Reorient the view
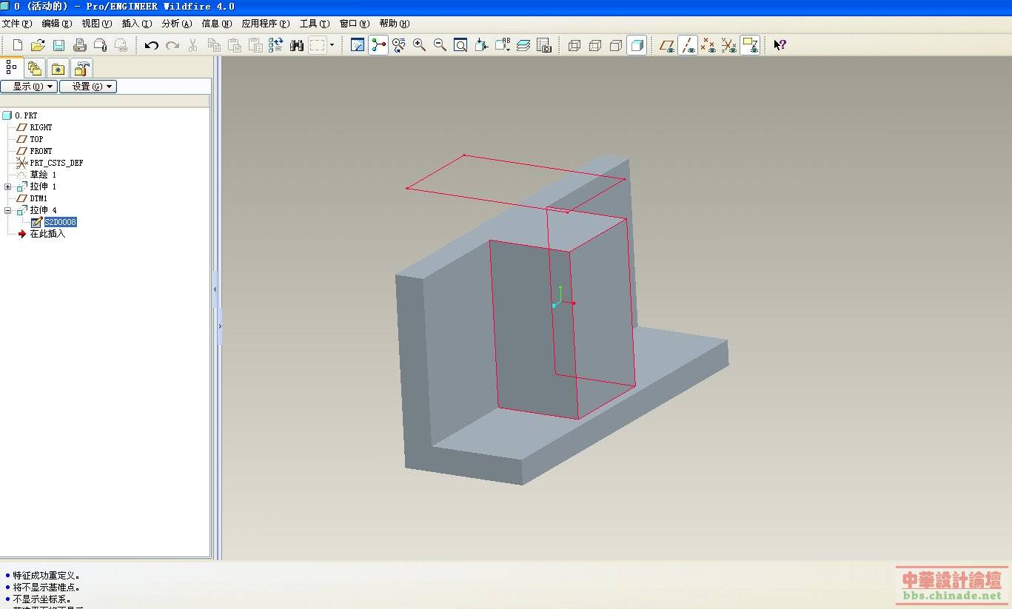The height and width of the screenshot is (609, 1012). [481, 45]
